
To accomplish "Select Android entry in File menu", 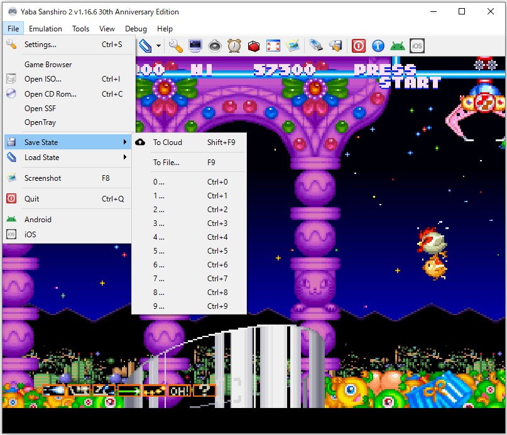I will [68, 220].
